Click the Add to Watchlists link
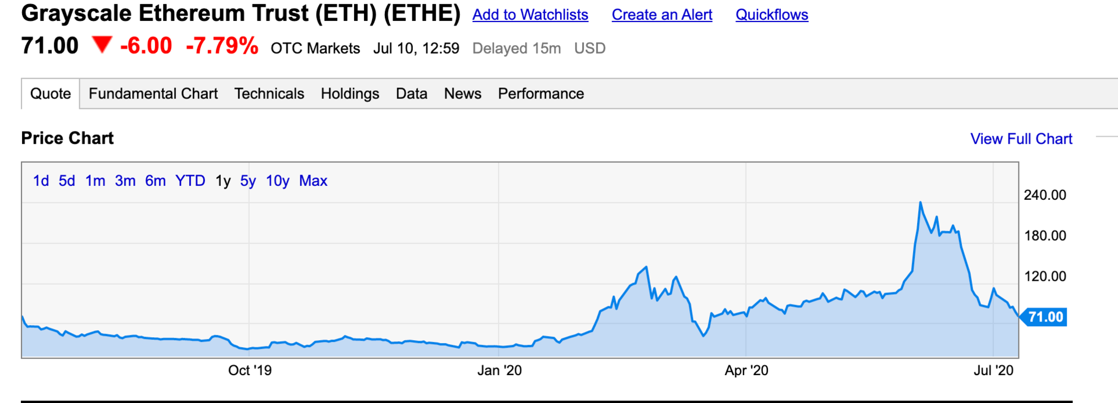Screen dimensions: 1118x403 (530, 15)
